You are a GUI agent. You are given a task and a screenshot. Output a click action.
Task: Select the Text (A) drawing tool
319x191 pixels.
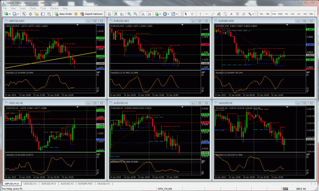pos(231,14)
